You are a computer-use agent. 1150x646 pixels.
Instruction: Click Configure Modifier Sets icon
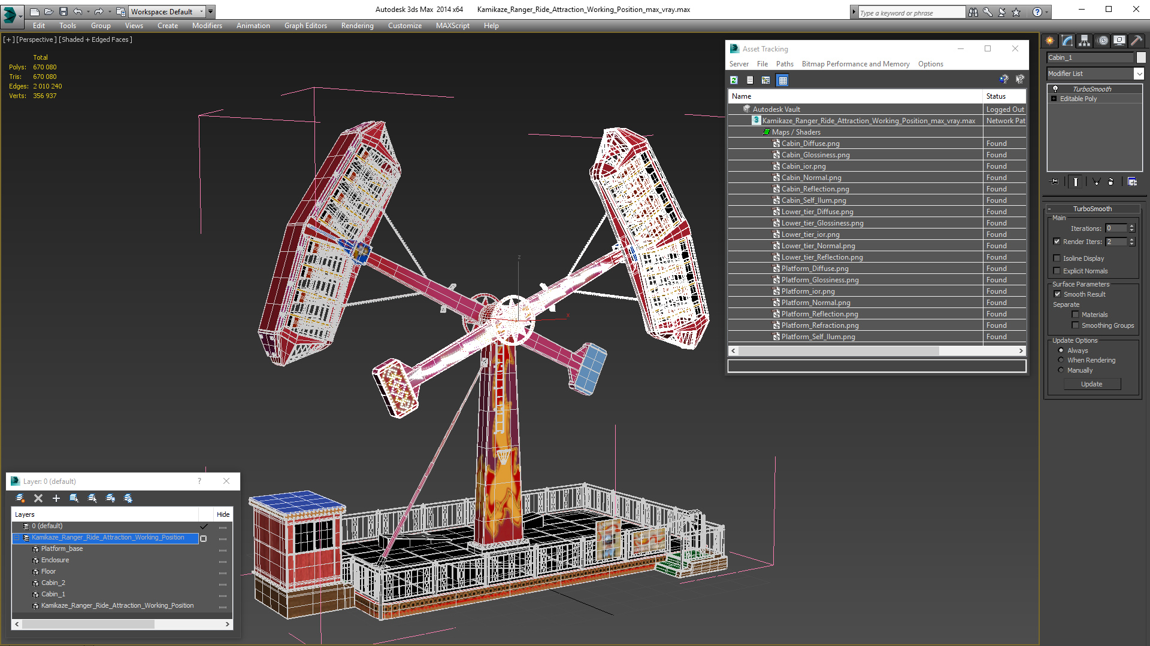coord(1132,182)
